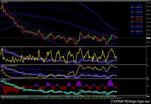Viewport: 151px width, 104px height.
Task: Select the M3 = 1076.42 level label
Action: (x=137, y=17)
